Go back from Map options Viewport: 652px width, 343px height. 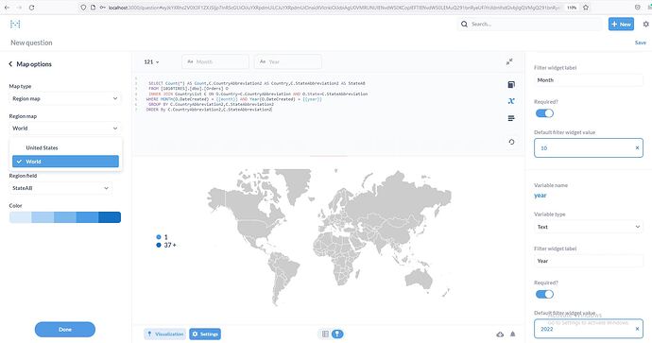pyautogui.click(x=10, y=64)
